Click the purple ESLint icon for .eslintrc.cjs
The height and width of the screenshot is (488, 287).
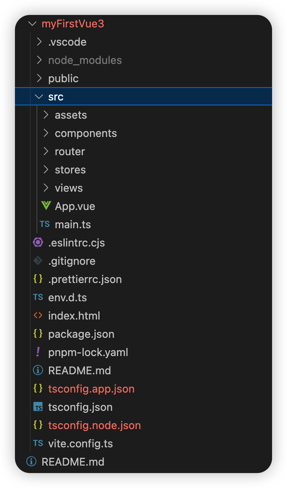pyautogui.click(x=38, y=242)
